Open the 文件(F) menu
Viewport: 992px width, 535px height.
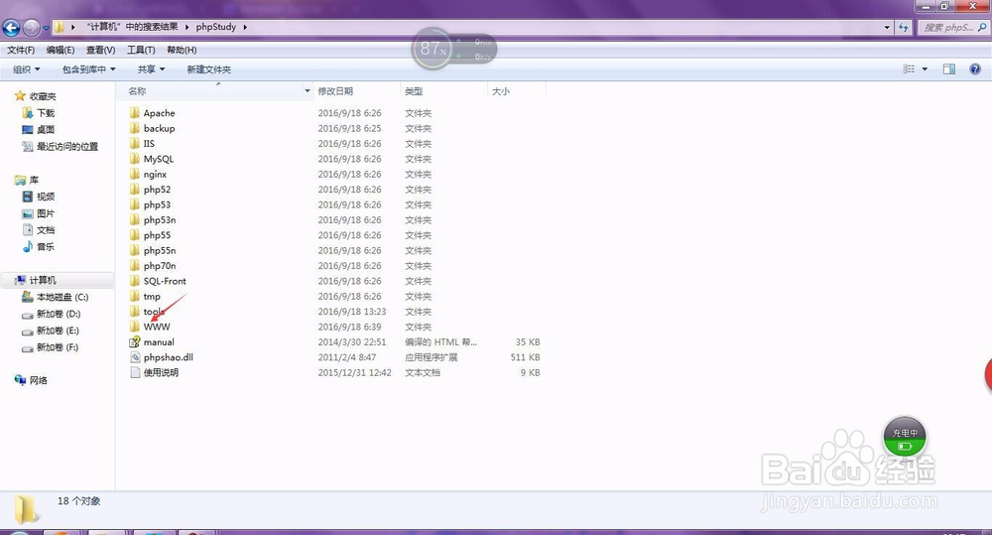pyautogui.click(x=21, y=50)
